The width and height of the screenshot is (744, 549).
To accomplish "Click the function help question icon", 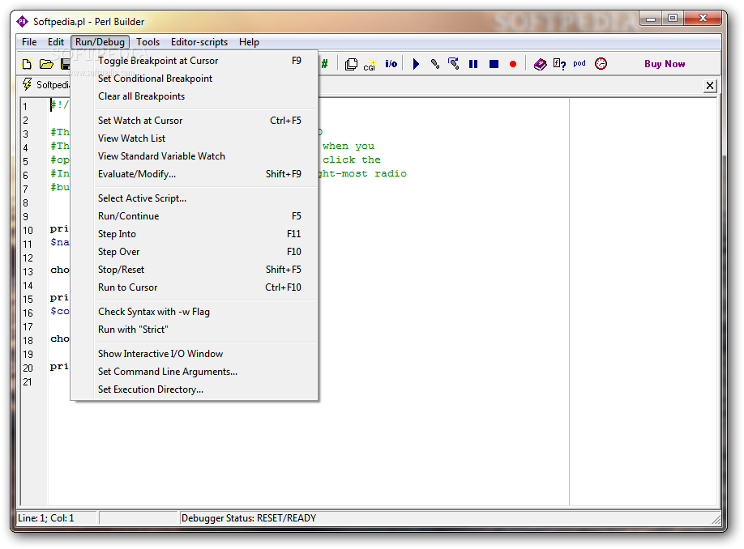I will coord(559,64).
